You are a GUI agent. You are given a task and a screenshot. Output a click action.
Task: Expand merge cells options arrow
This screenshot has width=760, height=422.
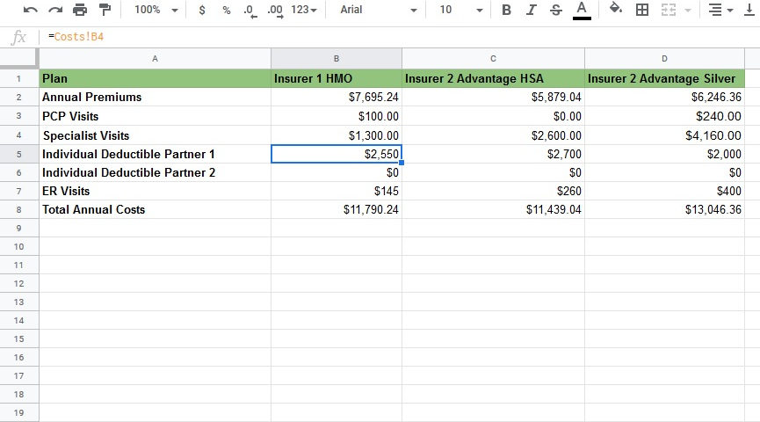pos(688,11)
